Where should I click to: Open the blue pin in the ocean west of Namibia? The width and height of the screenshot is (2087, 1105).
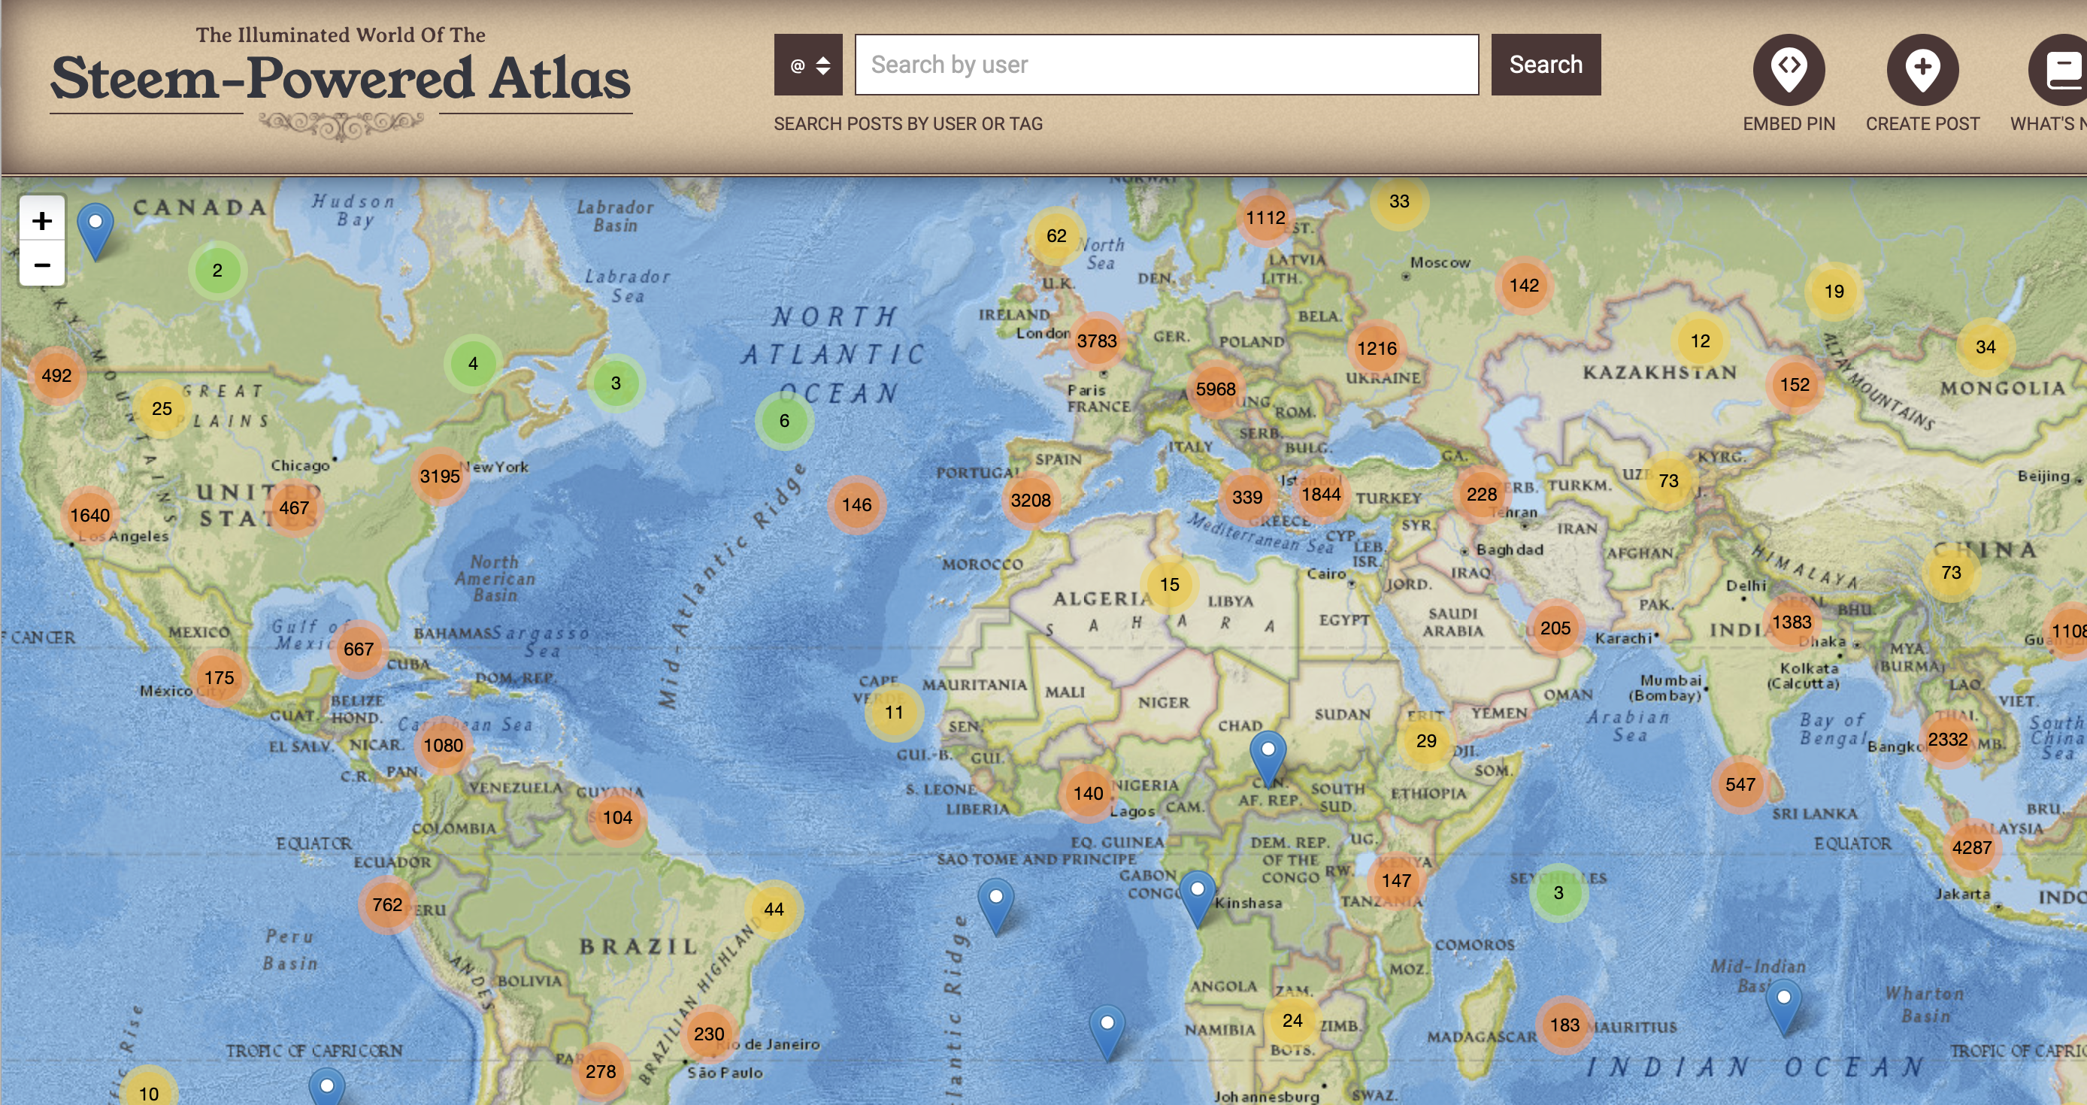(1107, 1033)
